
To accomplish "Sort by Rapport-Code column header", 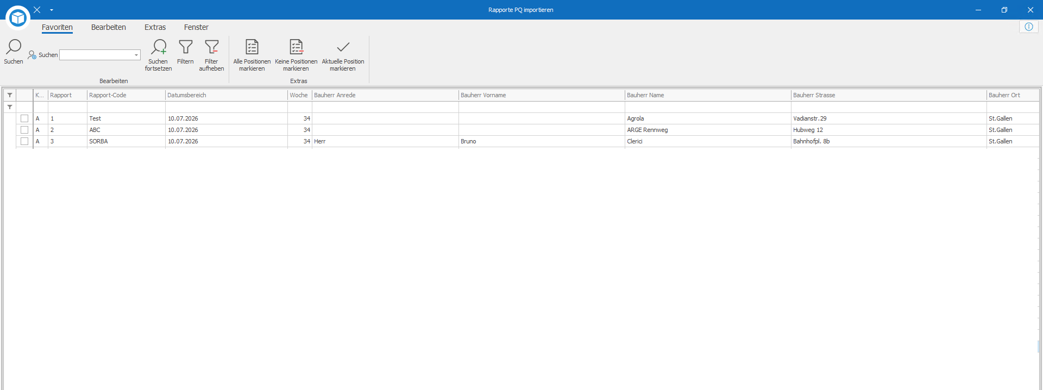I will click(x=126, y=95).
